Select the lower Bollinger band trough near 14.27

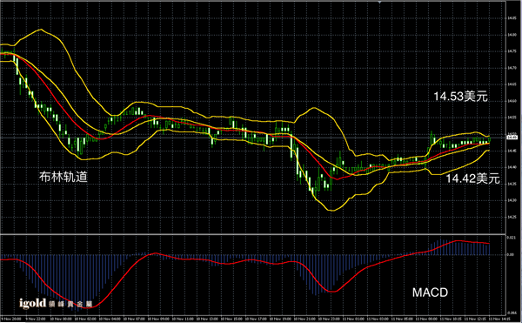(332, 210)
